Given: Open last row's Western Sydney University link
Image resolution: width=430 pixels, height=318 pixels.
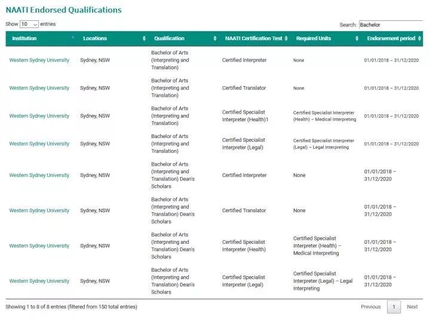Looking at the screenshot, I should pyautogui.click(x=39, y=281).
